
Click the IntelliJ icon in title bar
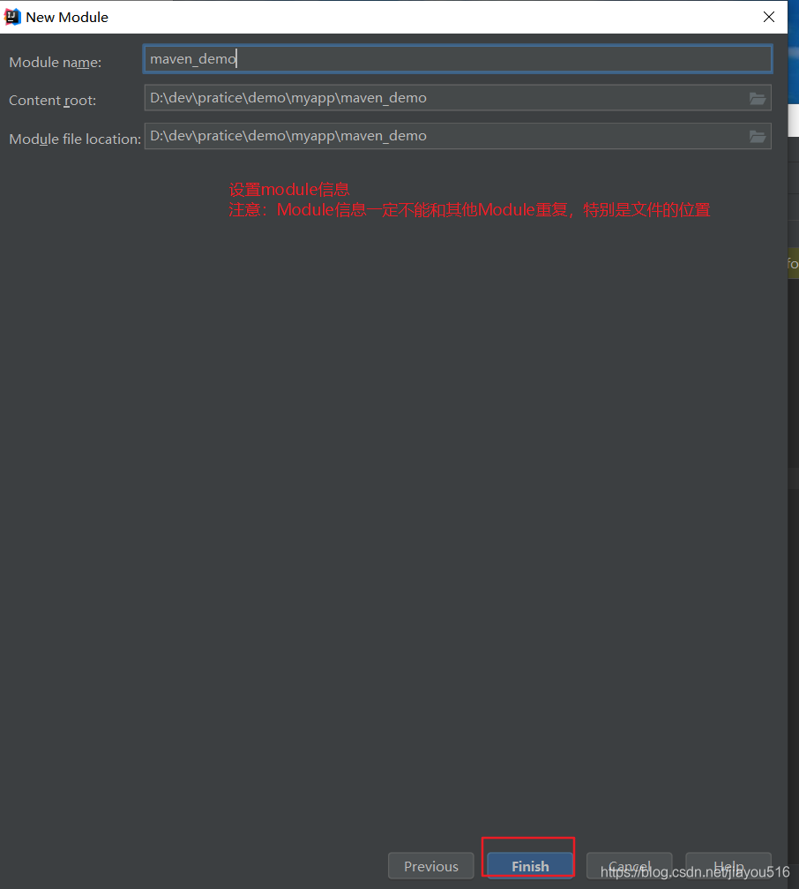click(x=12, y=17)
